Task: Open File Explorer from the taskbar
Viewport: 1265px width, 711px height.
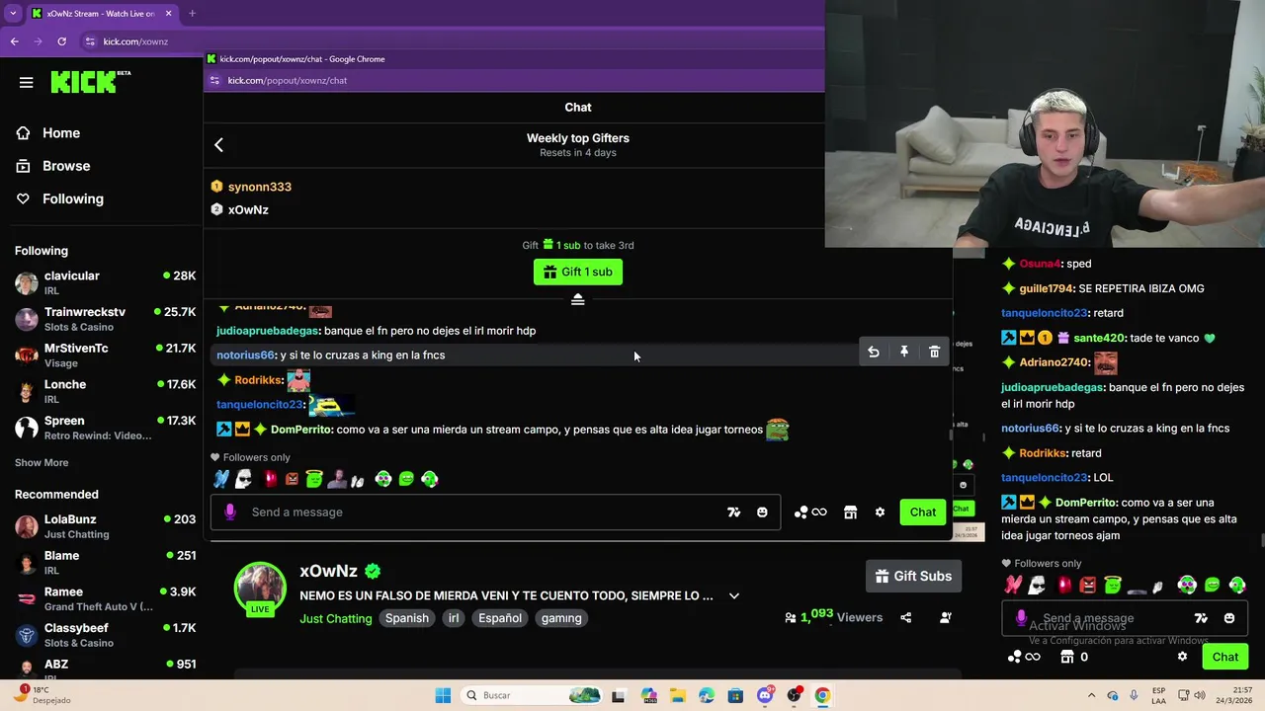Action: [677, 695]
